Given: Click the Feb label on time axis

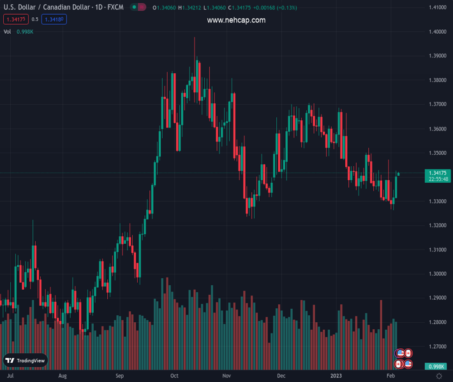Looking at the screenshot, I should pos(390,376).
